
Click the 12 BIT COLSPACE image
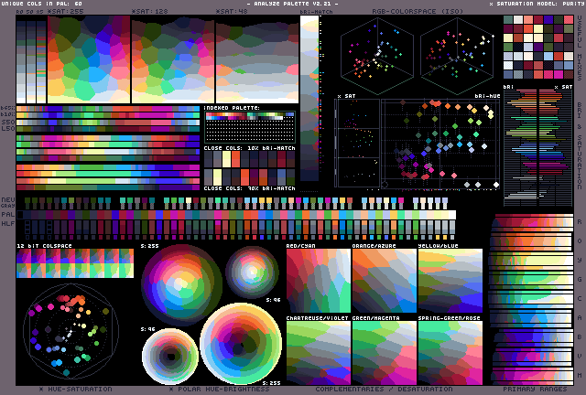pos(75,263)
